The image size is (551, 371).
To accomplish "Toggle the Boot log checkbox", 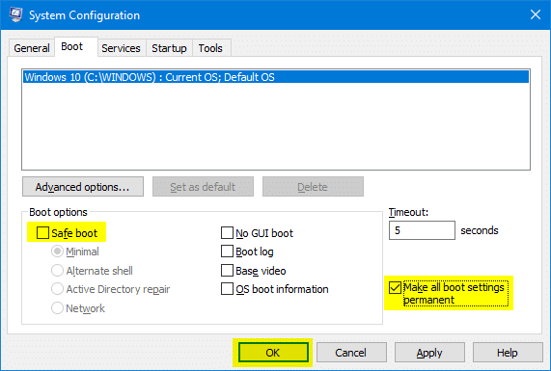I will [x=227, y=252].
